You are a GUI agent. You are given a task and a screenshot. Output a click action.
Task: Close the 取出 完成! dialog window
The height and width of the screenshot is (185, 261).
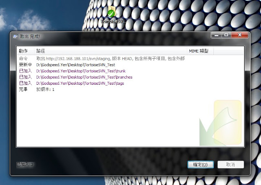[x=240, y=35]
